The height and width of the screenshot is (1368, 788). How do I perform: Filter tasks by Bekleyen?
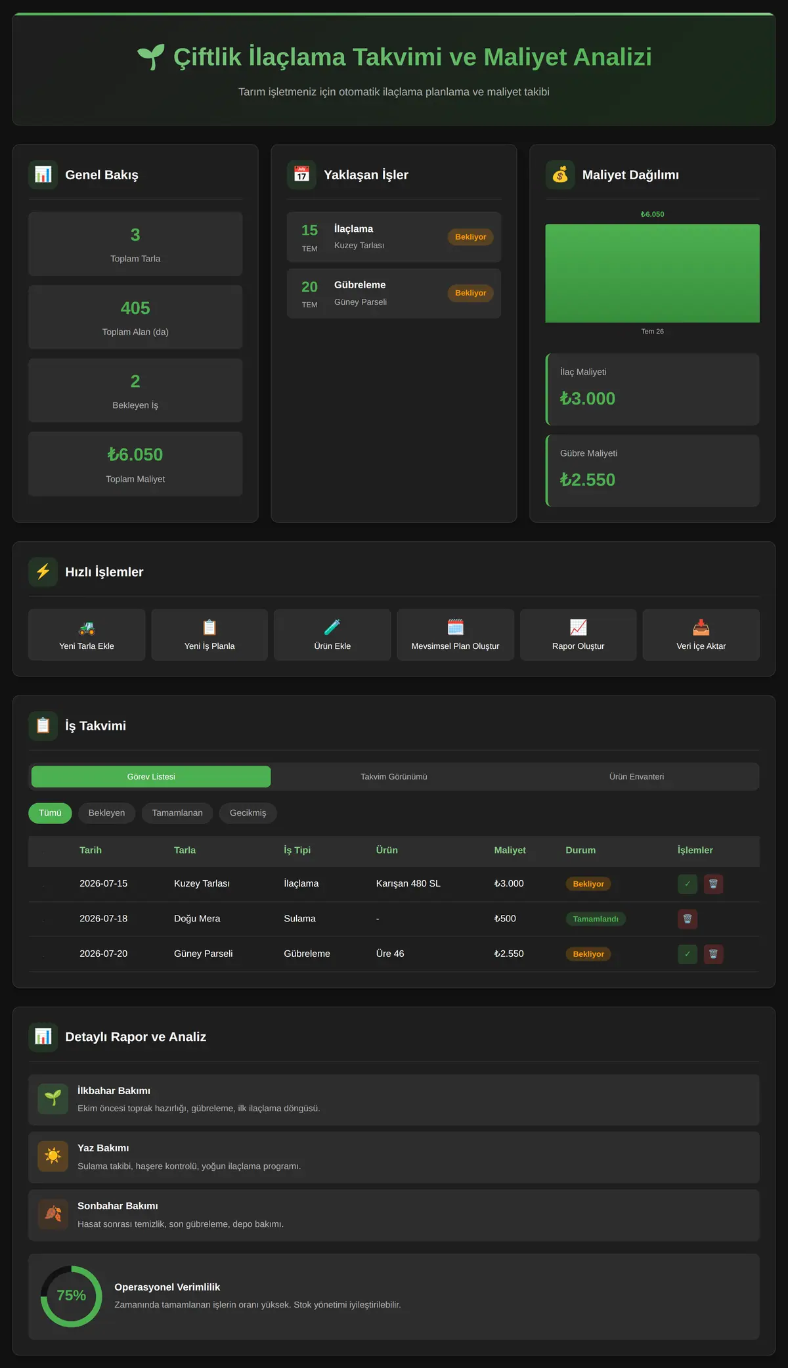point(106,813)
